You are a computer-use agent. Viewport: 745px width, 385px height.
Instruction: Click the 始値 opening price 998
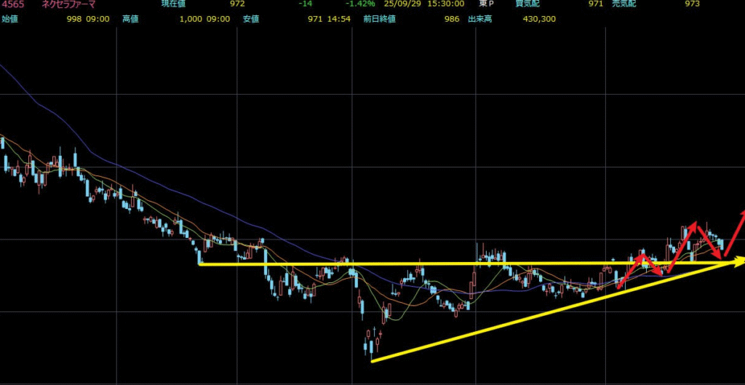click(x=76, y=18)
